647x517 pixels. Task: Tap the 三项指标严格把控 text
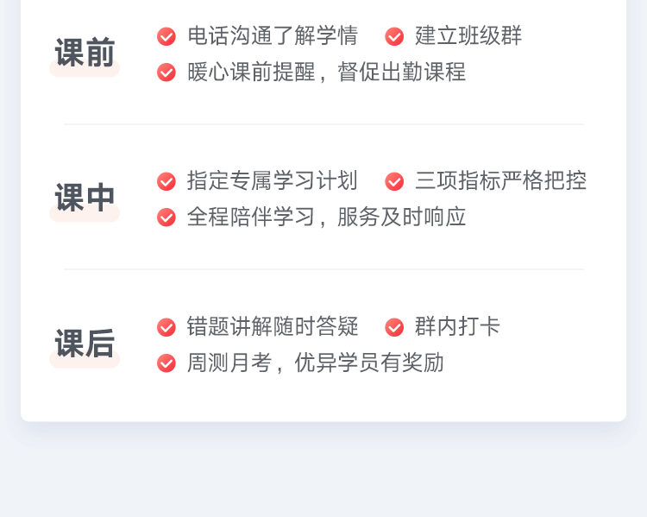[x=500, y=181]
